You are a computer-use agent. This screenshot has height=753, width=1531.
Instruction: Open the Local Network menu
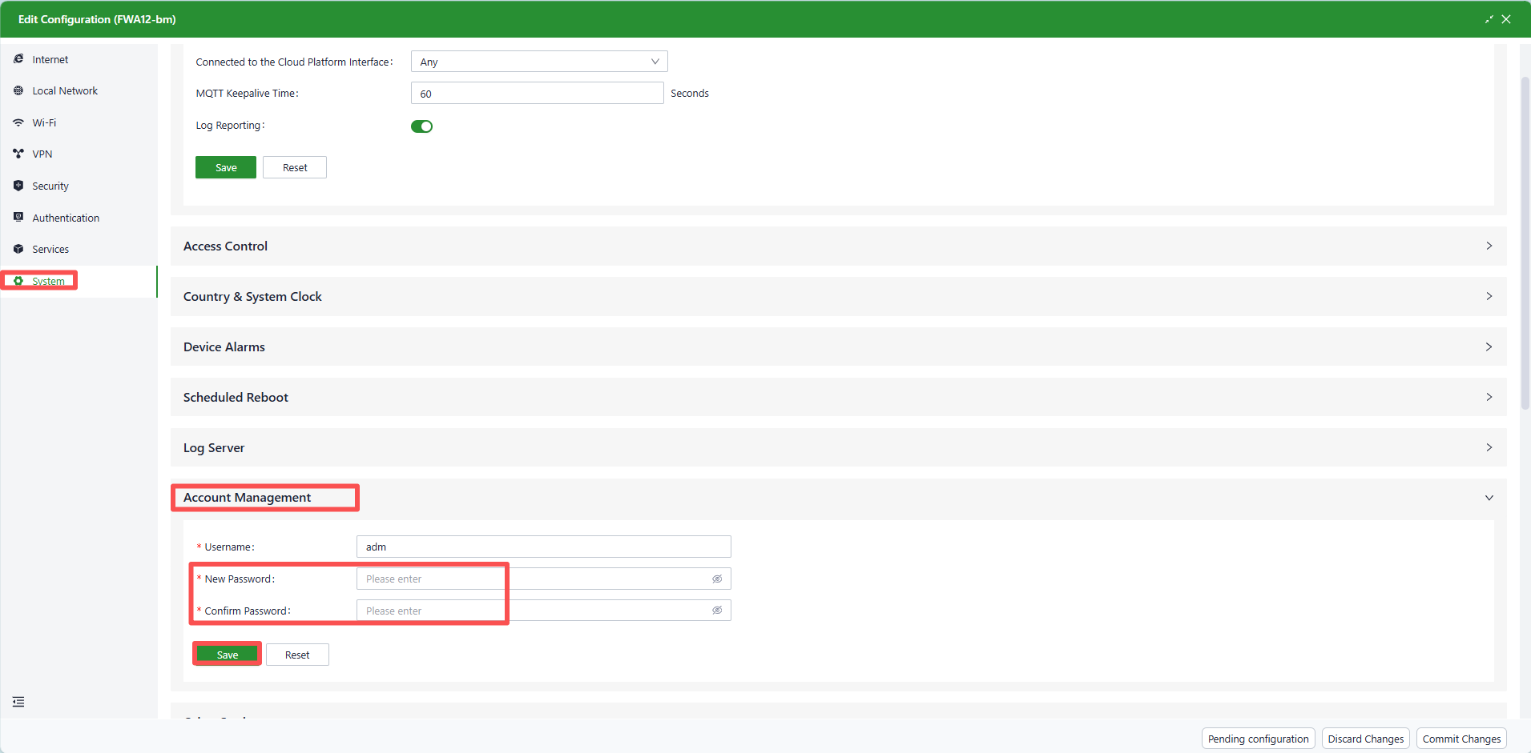point(79,91)
